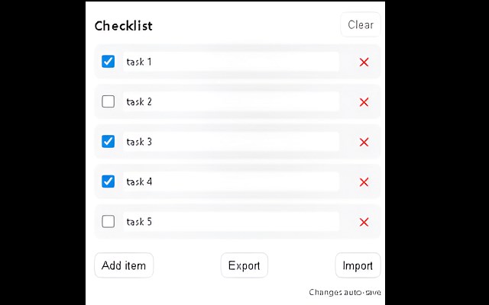The image size is (489, 305).
Task: Uncheck the task 3 checkbox
Action: (x=108, y=142)
